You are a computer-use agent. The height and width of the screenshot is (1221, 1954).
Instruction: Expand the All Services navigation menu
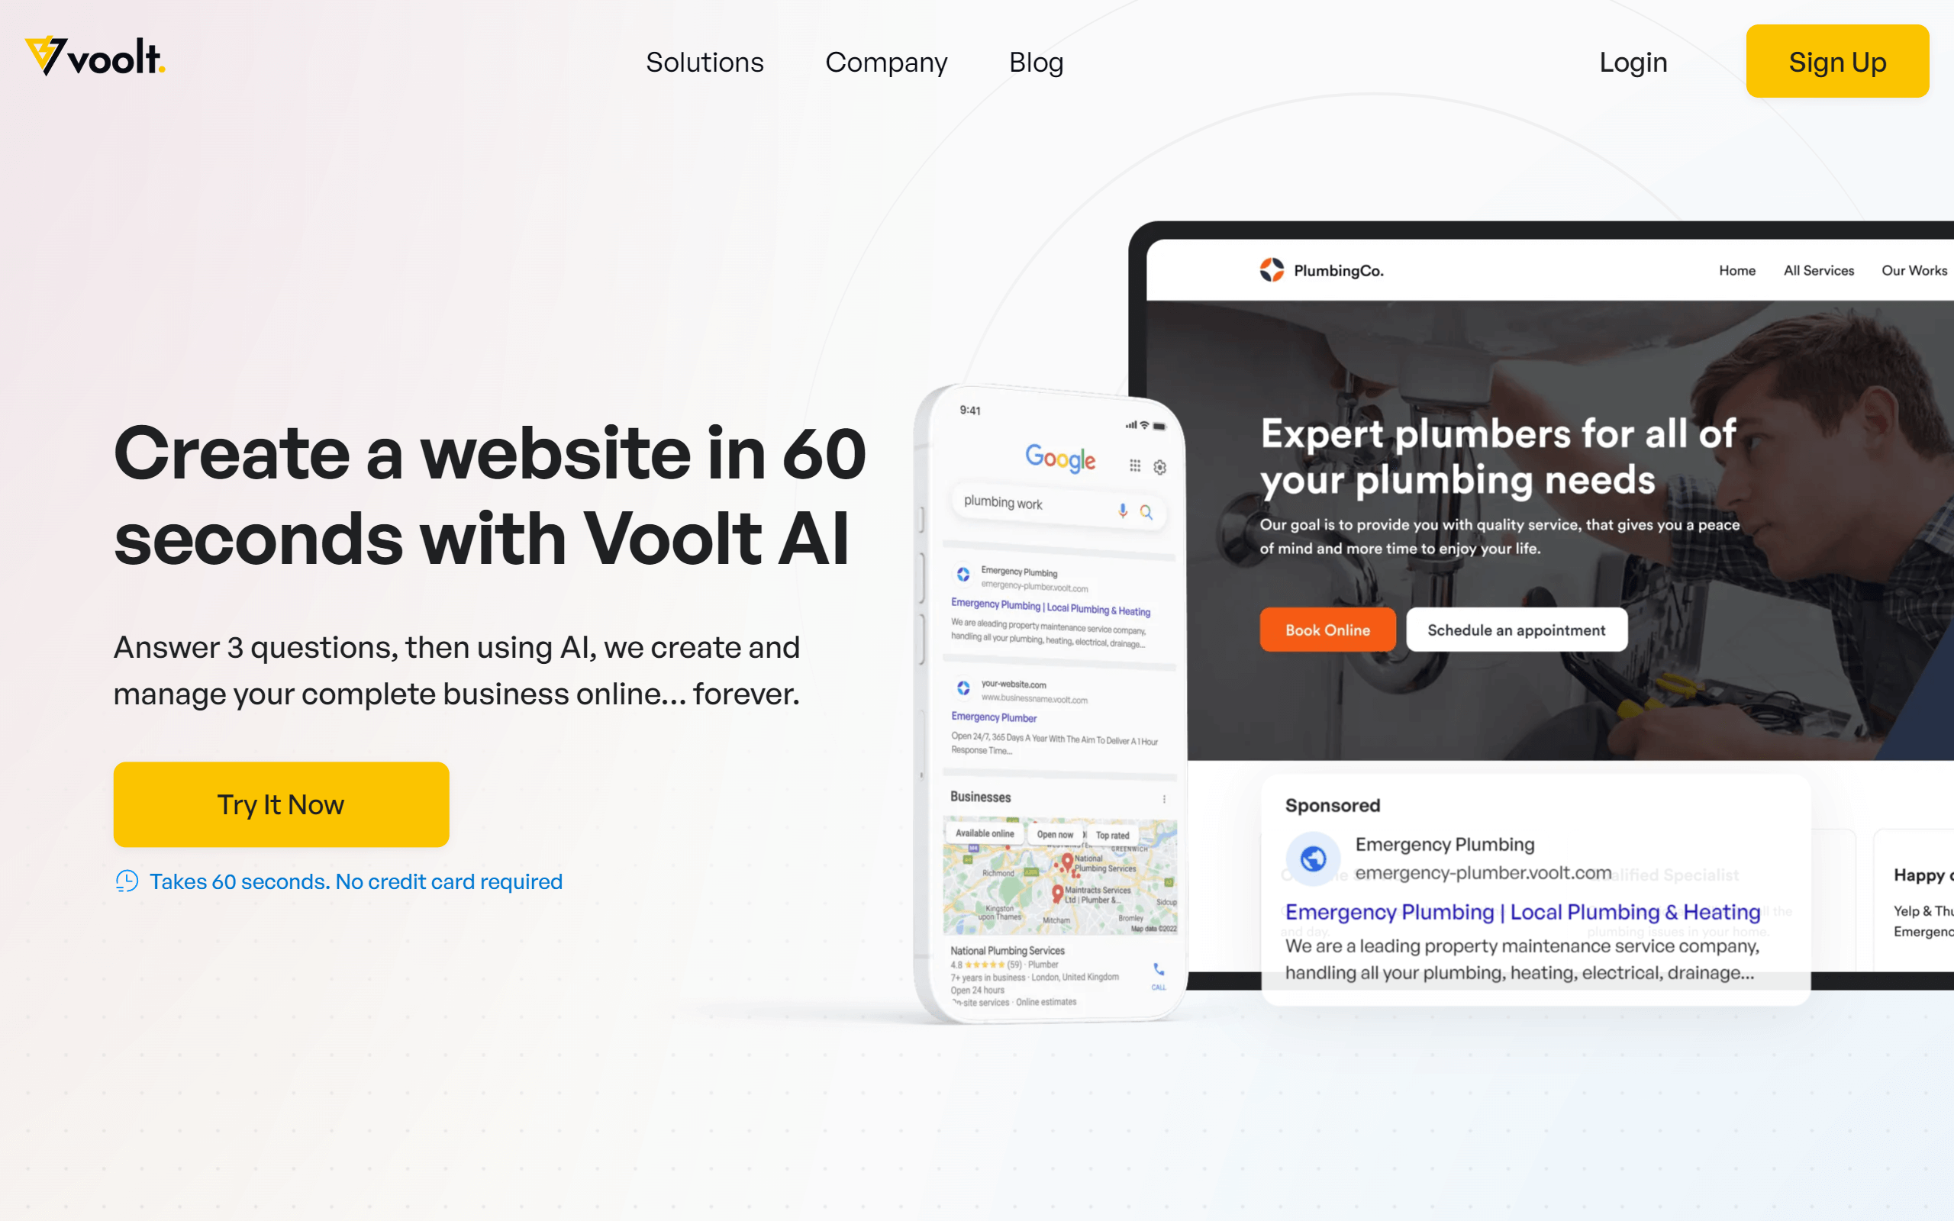point(1817,269)
